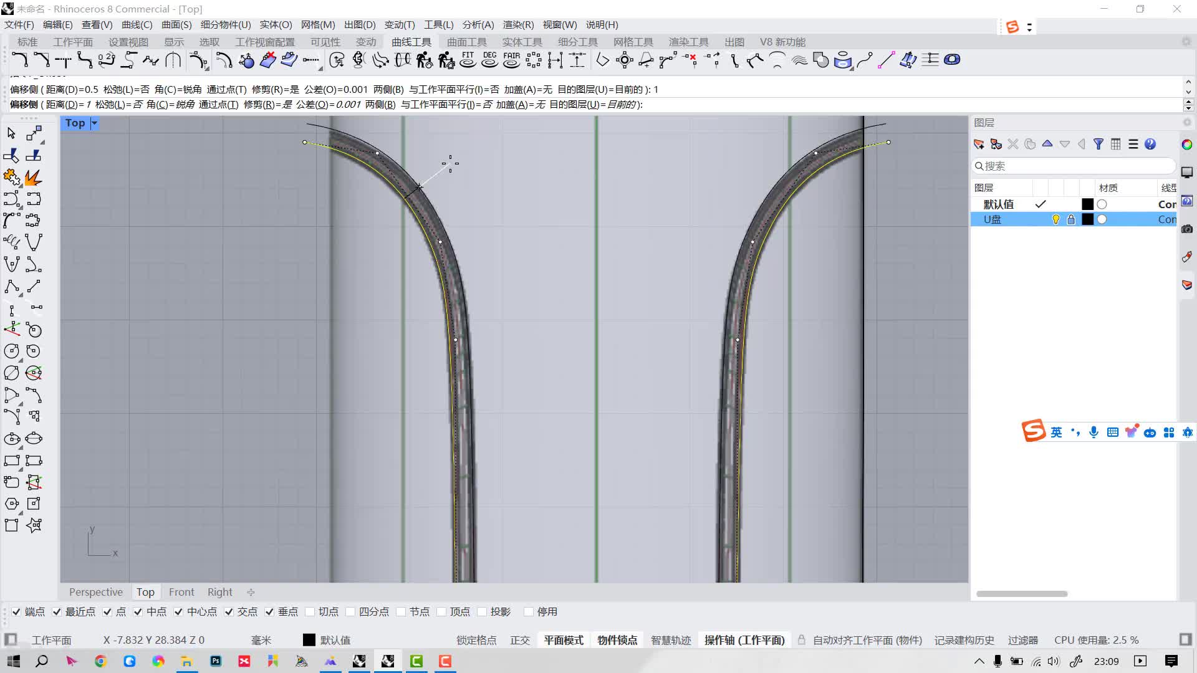Switch to the 曲面工具 toolbar tab
The width and height of the screenshot is (1197, 673).
coord(467,42)
